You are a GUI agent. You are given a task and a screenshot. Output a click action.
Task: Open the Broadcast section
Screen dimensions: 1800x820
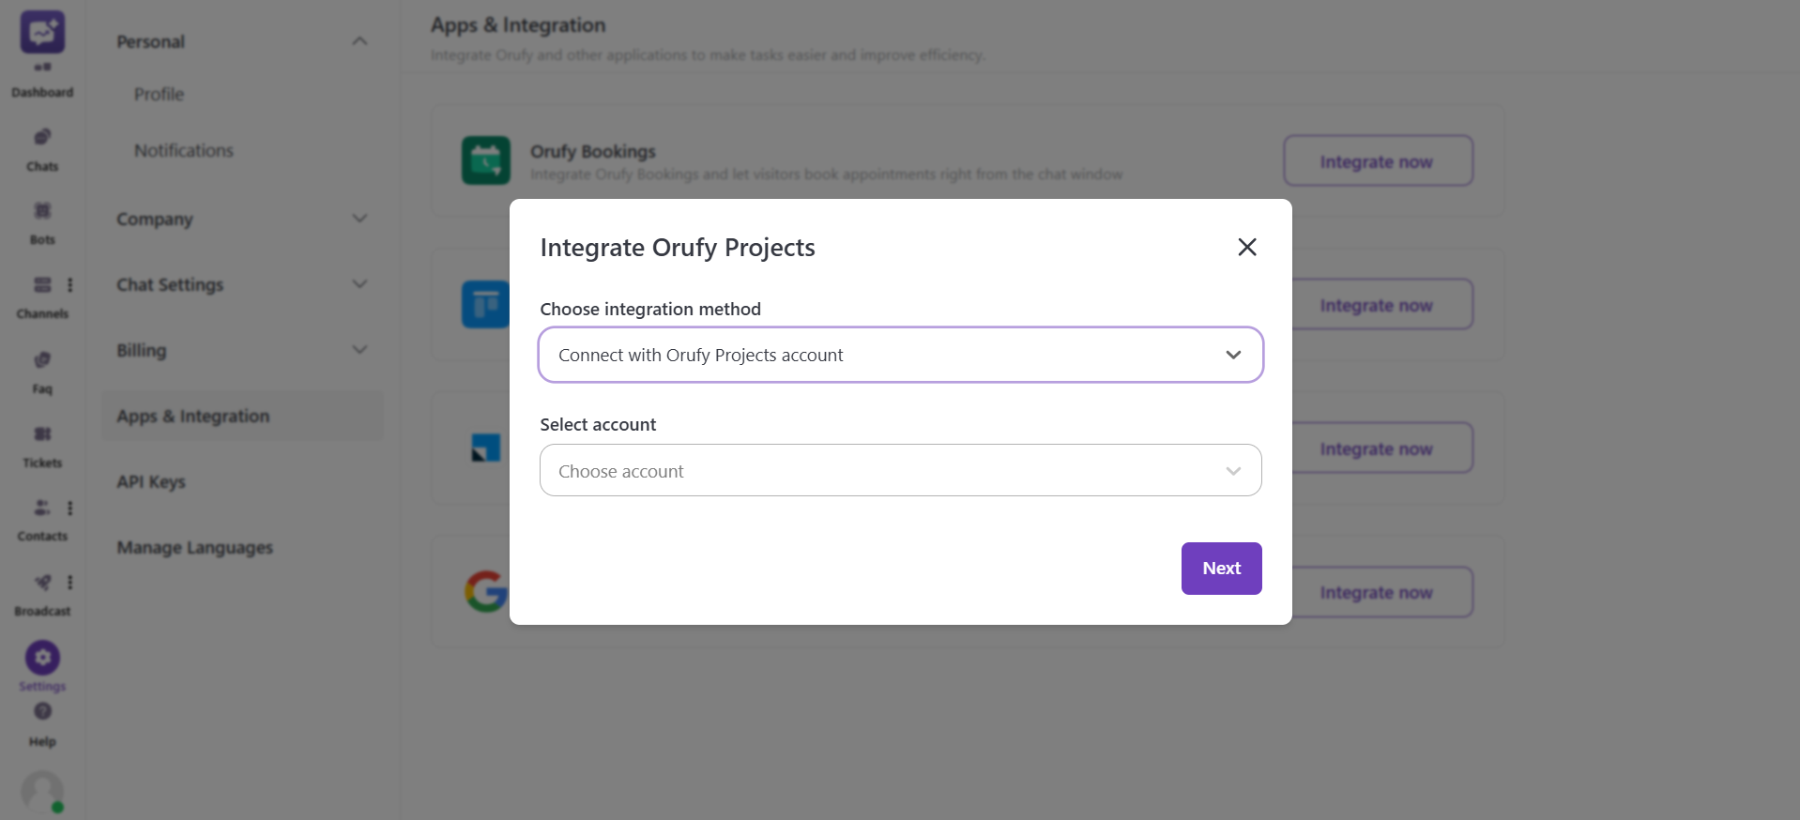41,582
